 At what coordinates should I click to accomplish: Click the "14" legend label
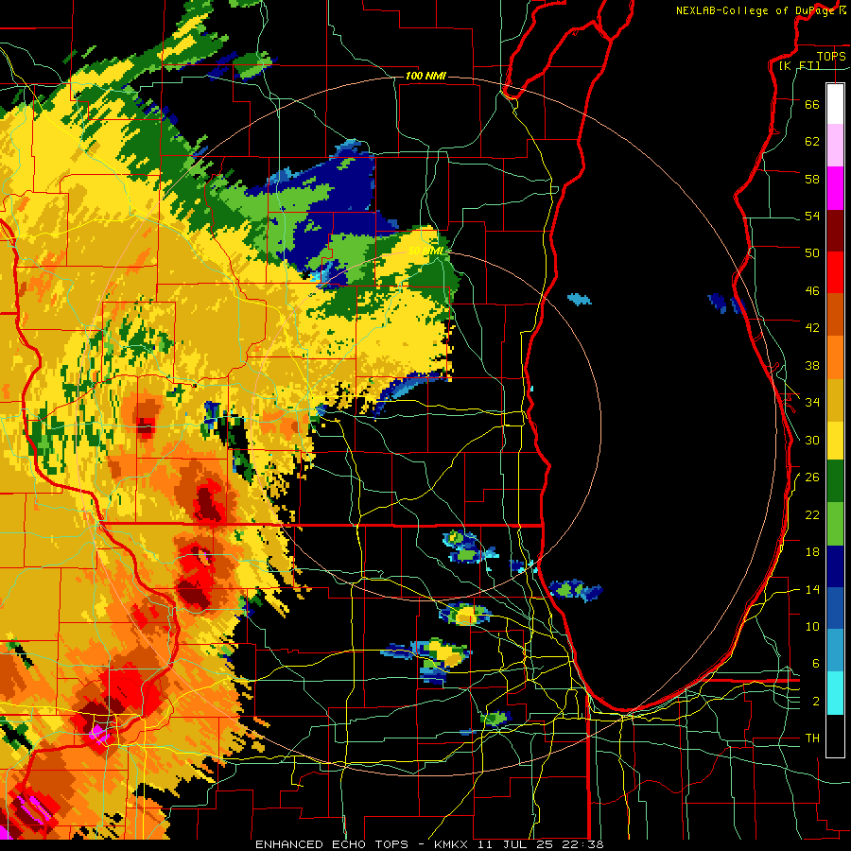click(812, 589)
